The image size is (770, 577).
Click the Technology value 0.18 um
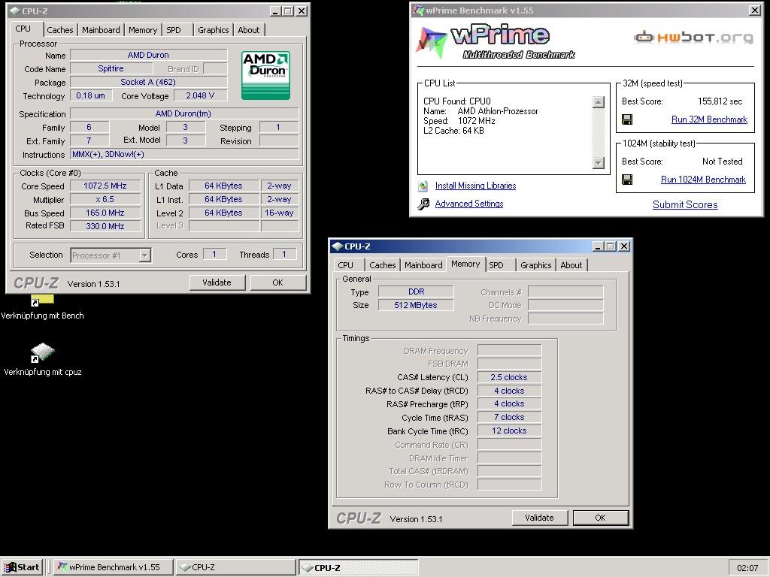coord(91,95)
